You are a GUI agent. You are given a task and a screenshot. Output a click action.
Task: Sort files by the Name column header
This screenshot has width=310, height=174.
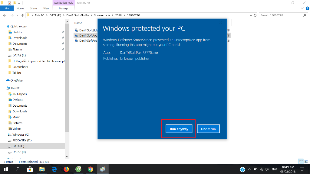click(x=78, y=23)
